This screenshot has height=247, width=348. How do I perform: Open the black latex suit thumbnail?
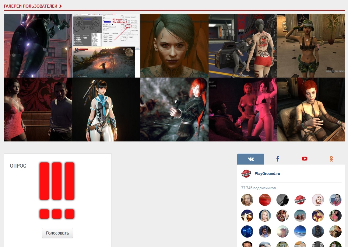pyautogui.click(x=38, y=46)
